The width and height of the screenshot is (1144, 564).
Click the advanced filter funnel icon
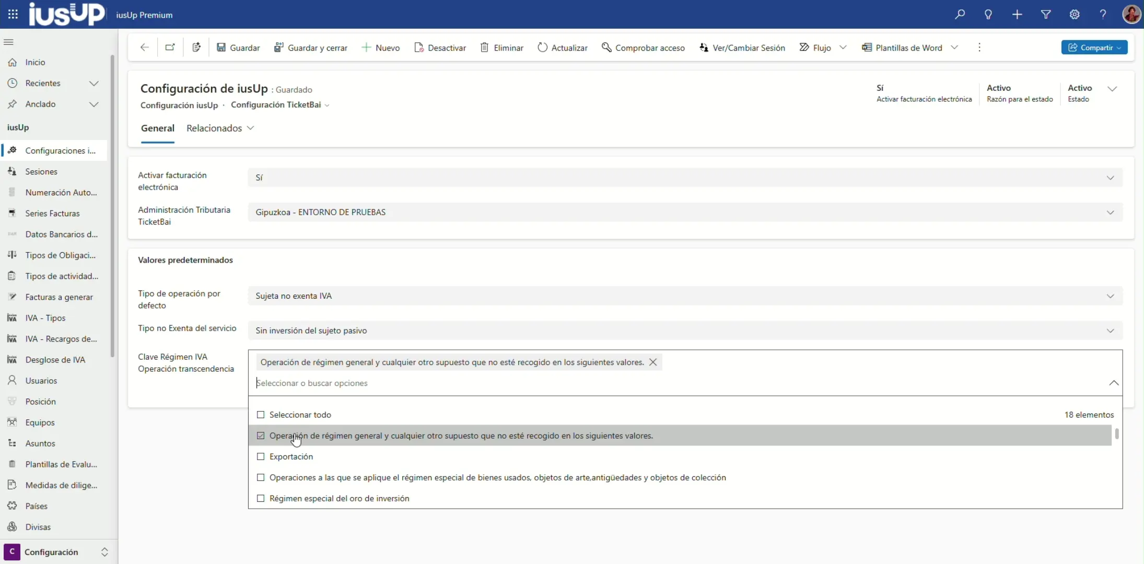tap(1046, 15)
